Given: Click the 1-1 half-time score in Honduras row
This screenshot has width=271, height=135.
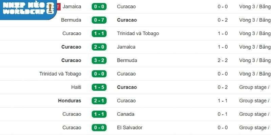Looking at the screenshot, I should click(222, 101).
